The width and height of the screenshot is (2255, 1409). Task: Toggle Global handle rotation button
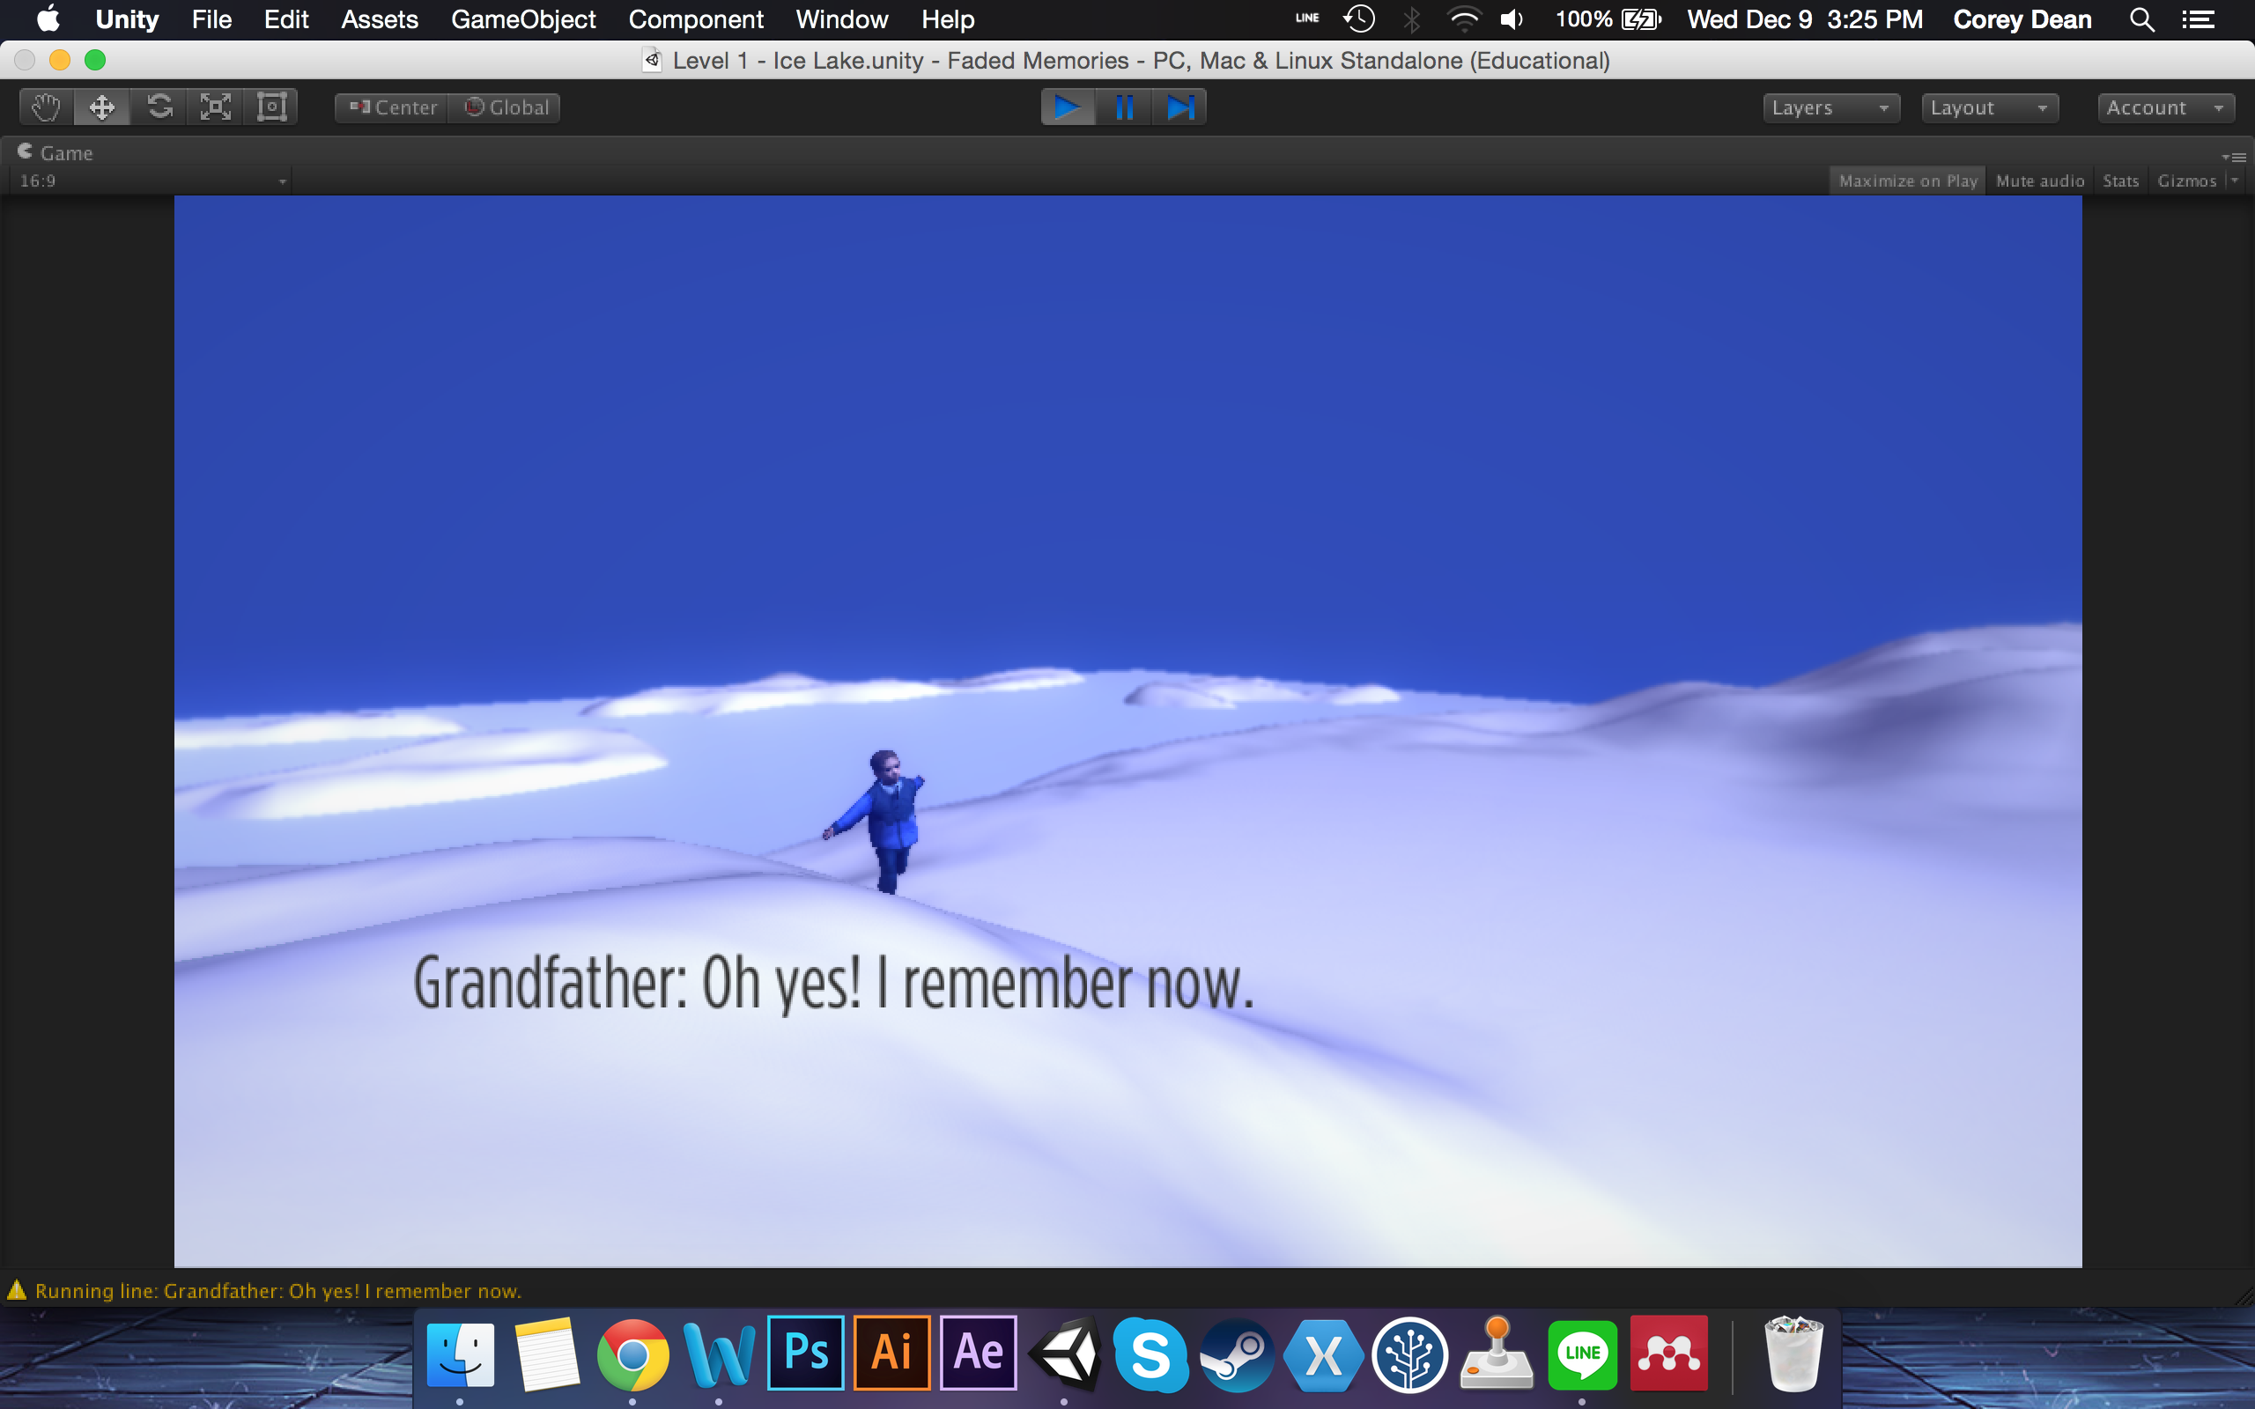pos(506,108)
